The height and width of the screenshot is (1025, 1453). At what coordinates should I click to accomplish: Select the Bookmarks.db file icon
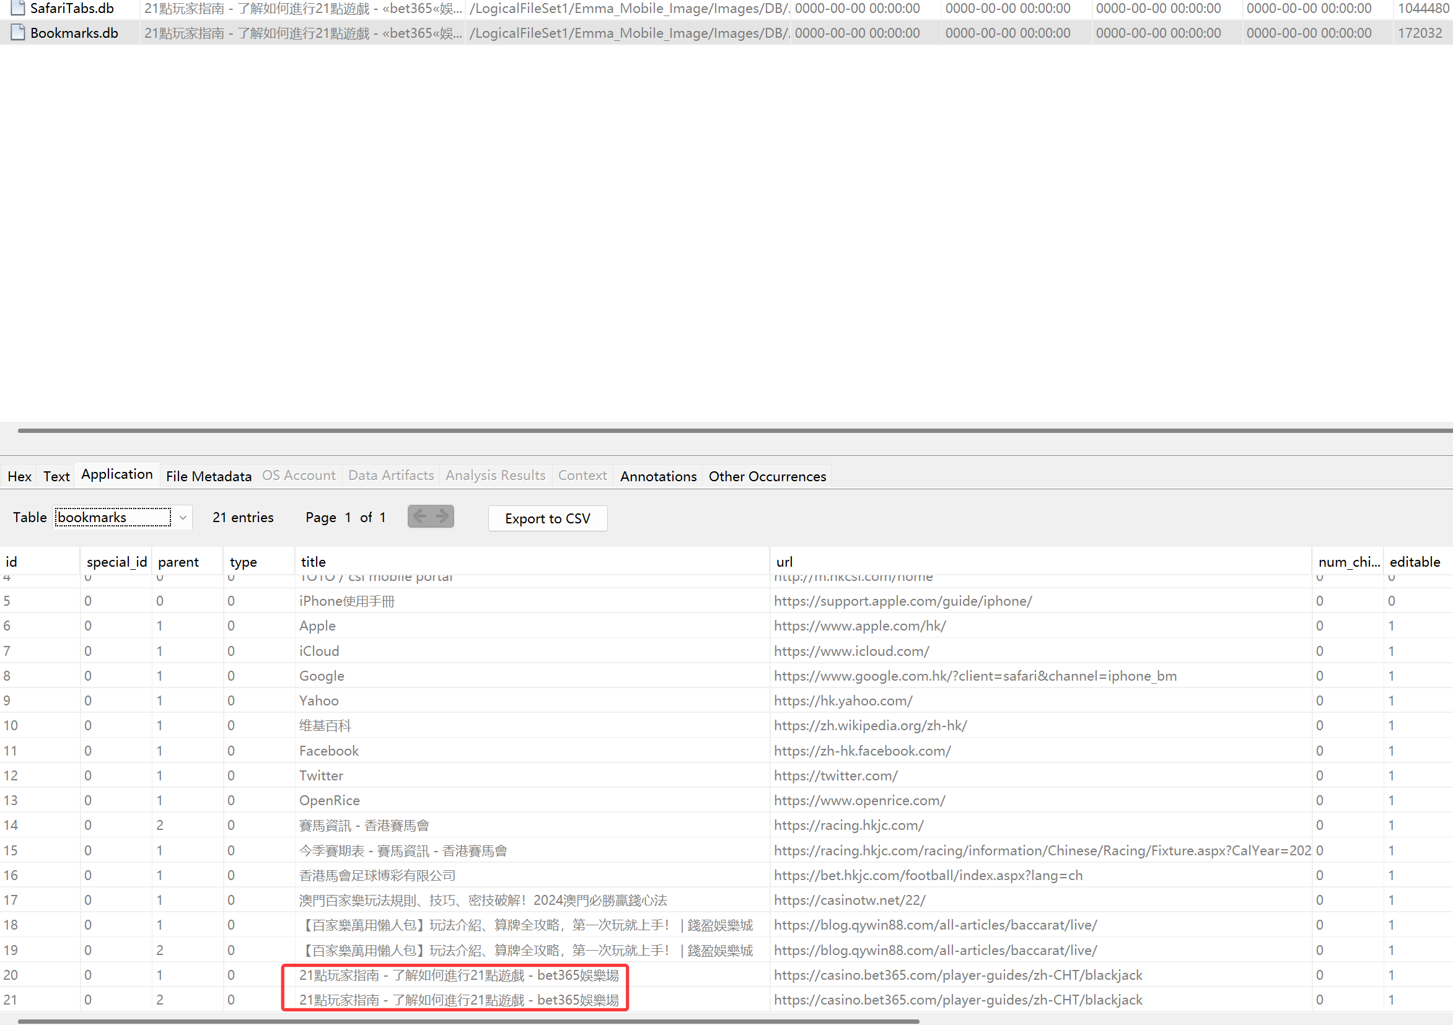pos(18,33)
